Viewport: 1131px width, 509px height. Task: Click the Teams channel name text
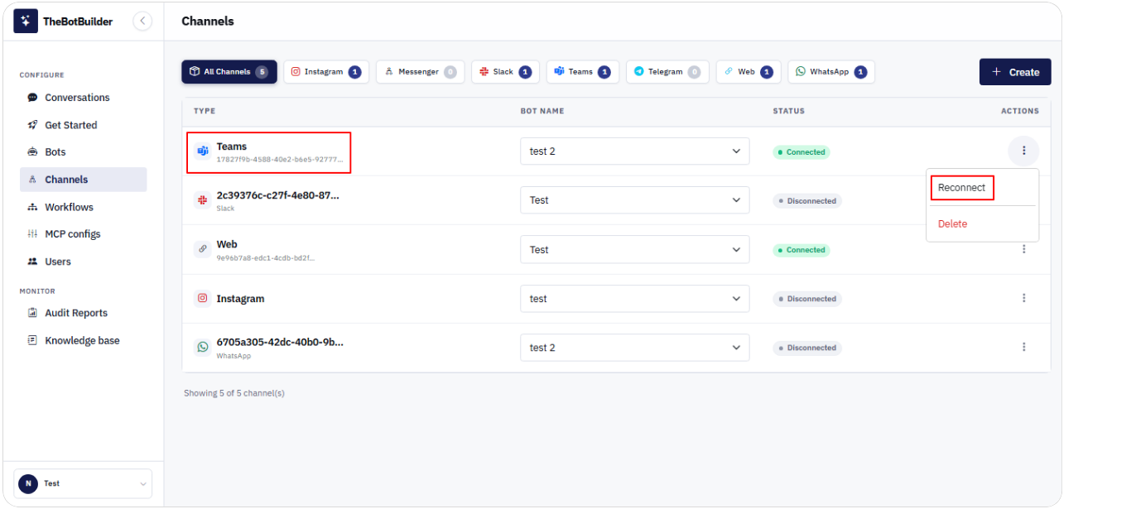point(232,146)
